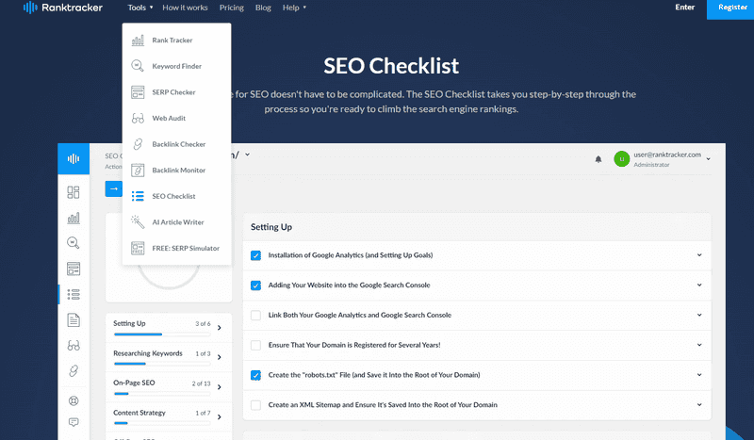Uncheck Installation of Google Analytics checkbox
The width and height of the screenshot is (754, 440).
click(x=256, y=255)
